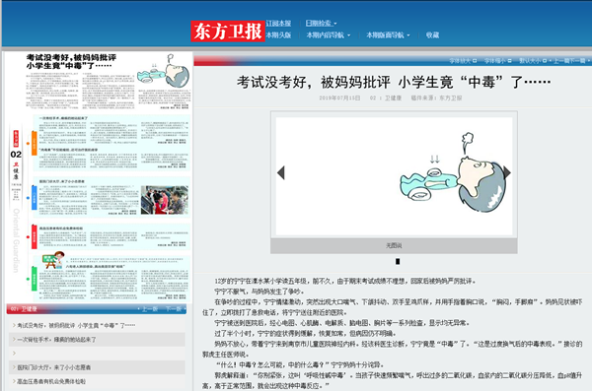This screenshot has width=592, height=391.
Task: Go to next page 下一版
Action: pyautogui.click(x=174, y=309)
